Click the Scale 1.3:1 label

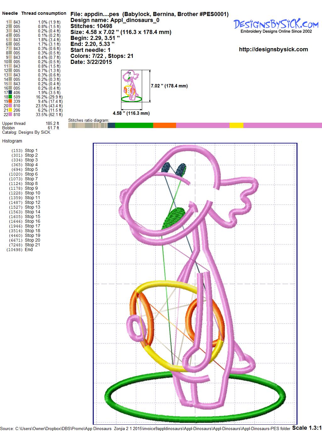point(307,428)
